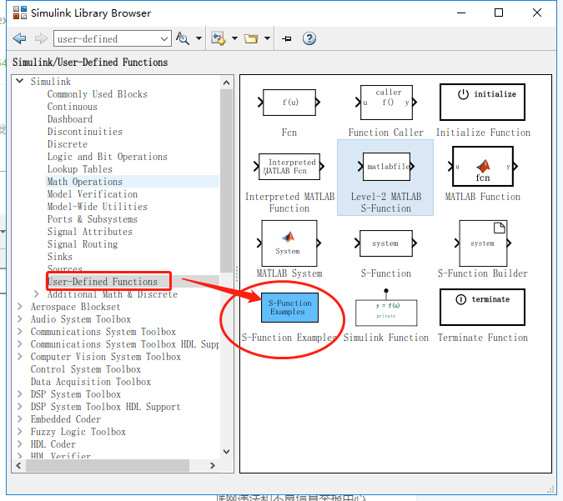Screen dimensions: 563x501
Task: Maximize the Simulink Library Browser window
Action: (x=499, y=13)
